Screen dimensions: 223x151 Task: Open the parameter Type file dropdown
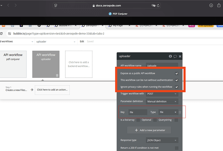pyautogui.click(x=168, y=112)
